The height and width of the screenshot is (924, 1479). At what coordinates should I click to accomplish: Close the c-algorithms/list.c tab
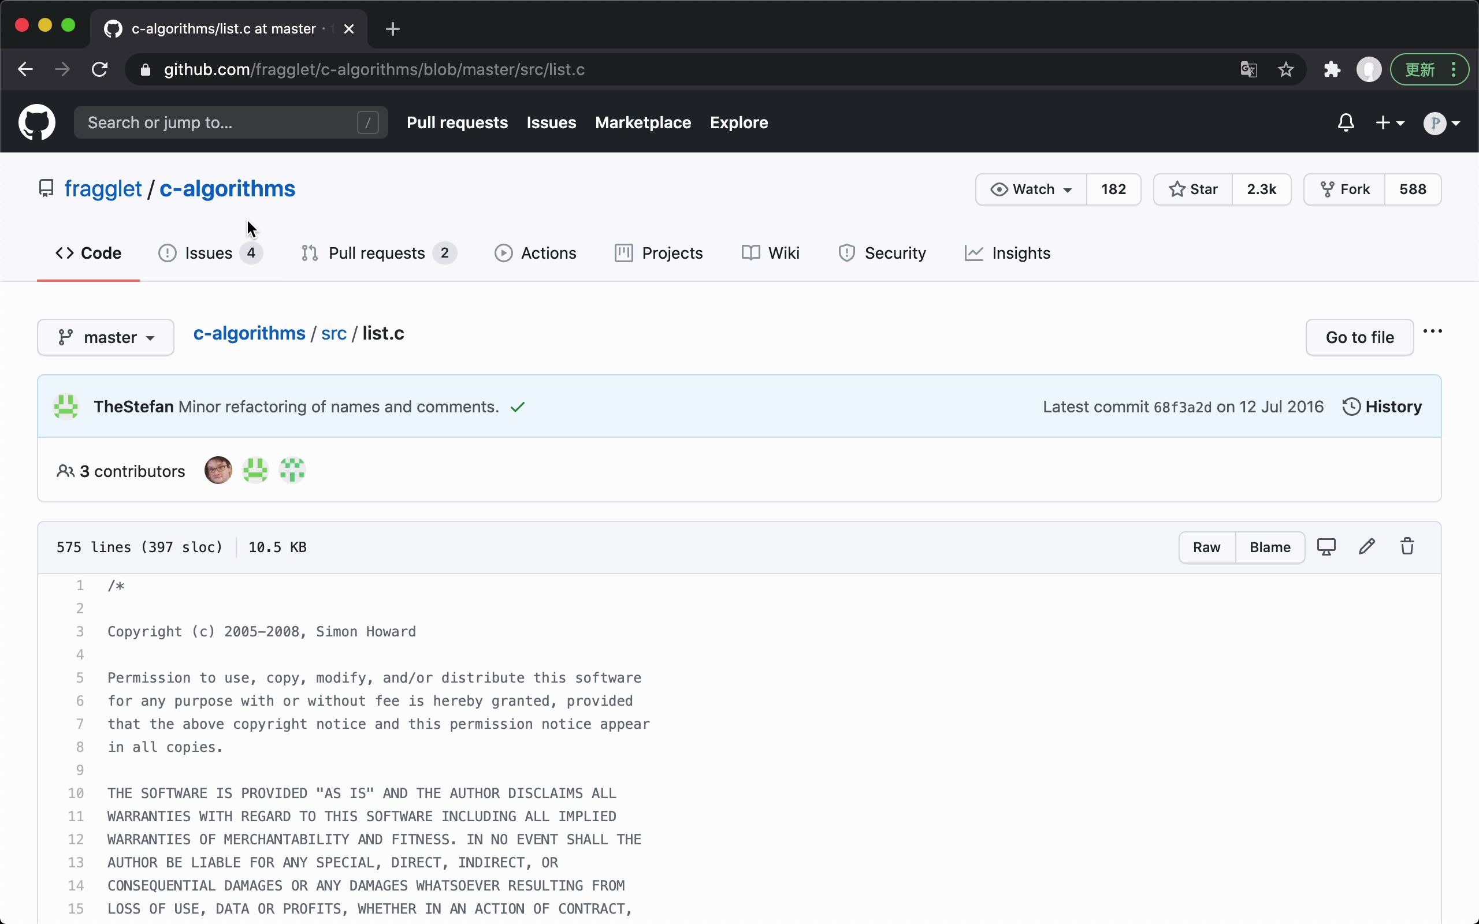point(349,29)
